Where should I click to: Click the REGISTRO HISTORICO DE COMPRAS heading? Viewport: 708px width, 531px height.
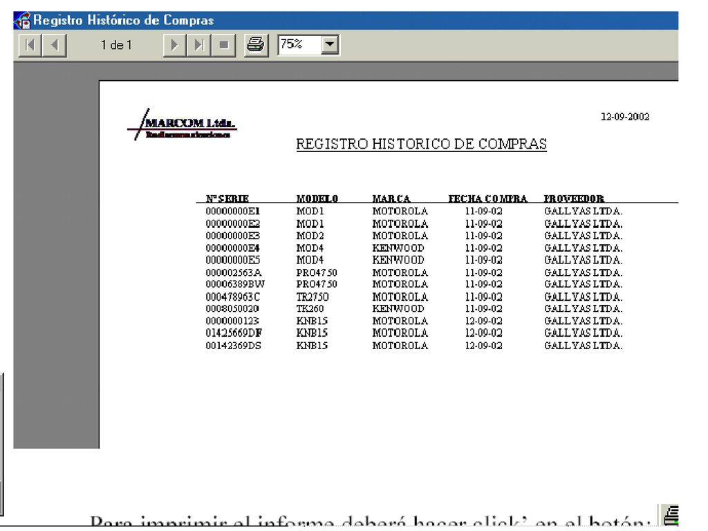[x=421, y=144]
